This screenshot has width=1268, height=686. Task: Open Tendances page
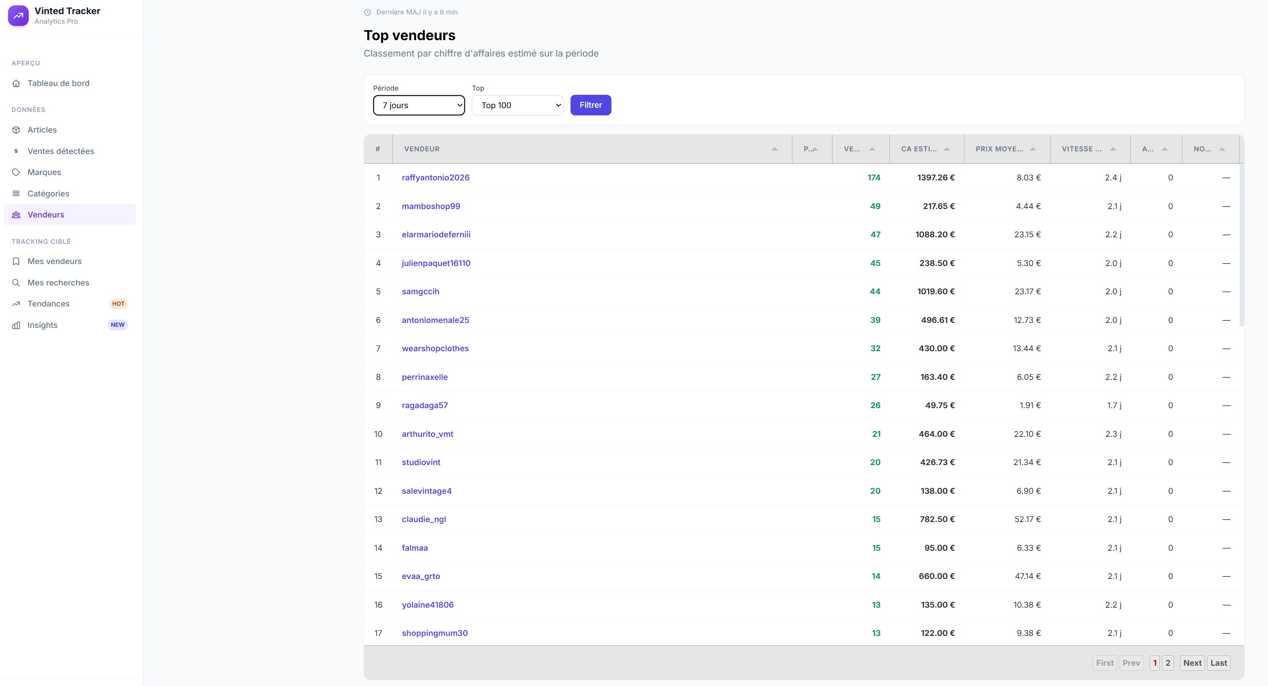(x=70, y=303)
